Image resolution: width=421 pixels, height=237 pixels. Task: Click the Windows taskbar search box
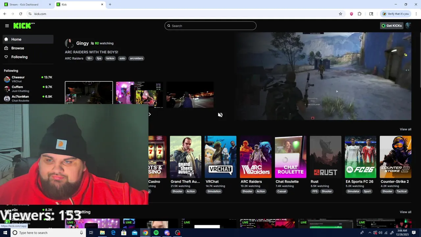(48, 233)
